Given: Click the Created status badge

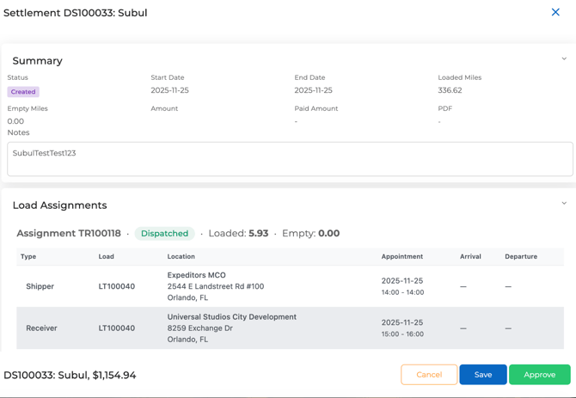Looking at the screenshot, I should click(x=23, y=92).
